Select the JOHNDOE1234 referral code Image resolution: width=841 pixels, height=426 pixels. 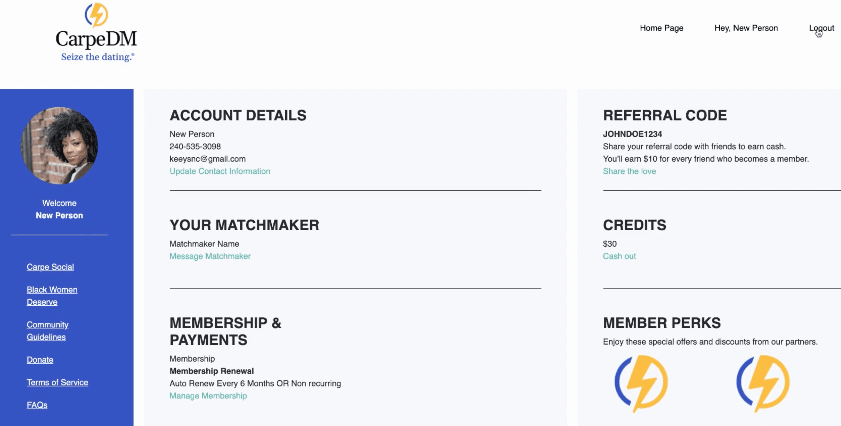tap(632, 134)
